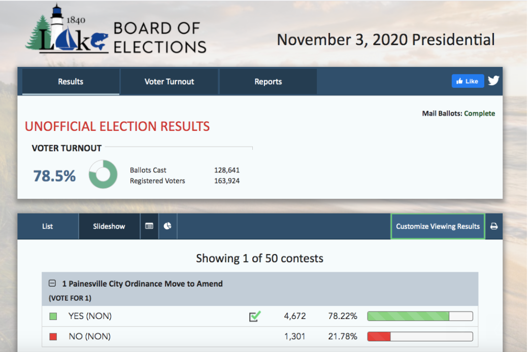Image resolution: width=530 pixels, height=352 pixels.
Task: Click the YES 78.22% progress bar
Action: pyautogui.click(x=419, y=316)
